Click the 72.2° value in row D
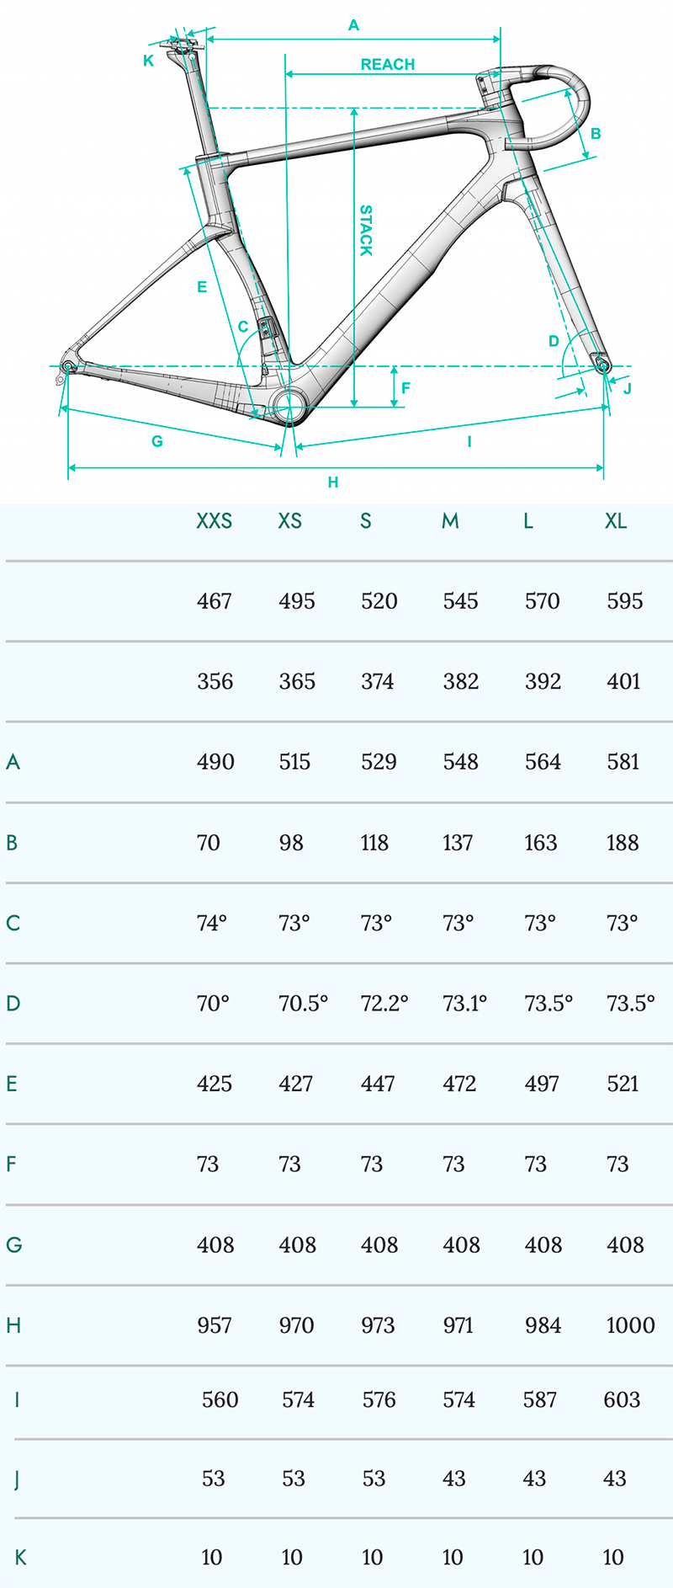The image size is (673, 1588). point(384,1004)
